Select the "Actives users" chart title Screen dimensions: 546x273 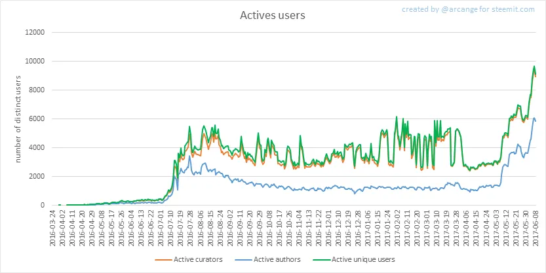273,16
